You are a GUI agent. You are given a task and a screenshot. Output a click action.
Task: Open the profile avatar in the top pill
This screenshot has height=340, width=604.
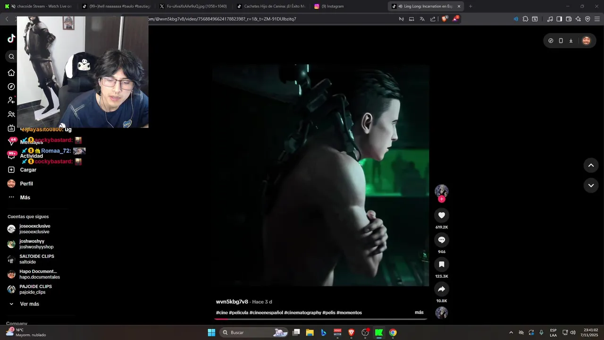coord(586,41)
